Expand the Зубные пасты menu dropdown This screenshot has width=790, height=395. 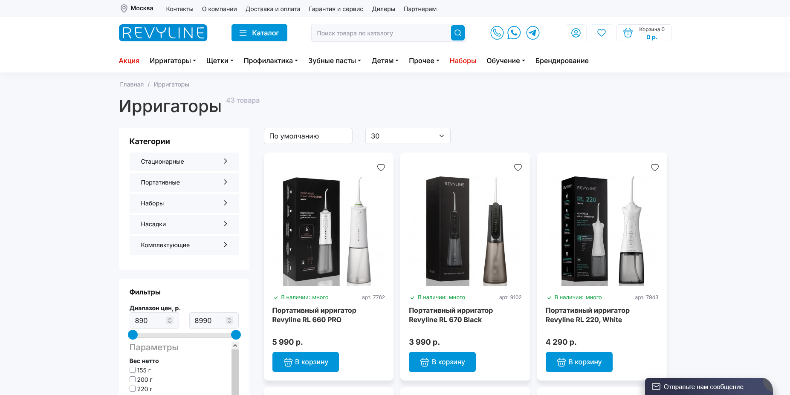click(335, 61)
